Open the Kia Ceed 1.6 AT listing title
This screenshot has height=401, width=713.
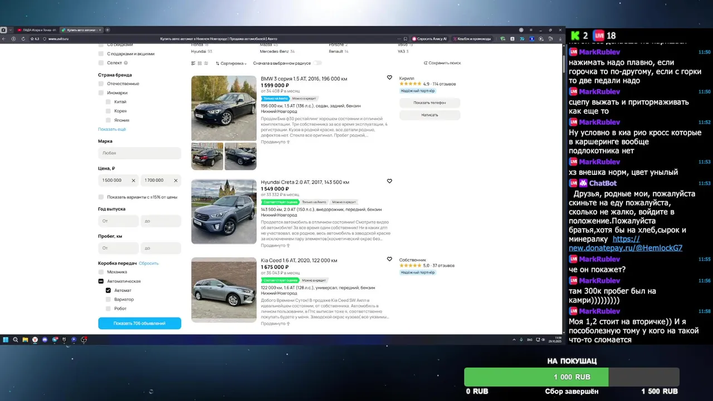coord(299,260)
